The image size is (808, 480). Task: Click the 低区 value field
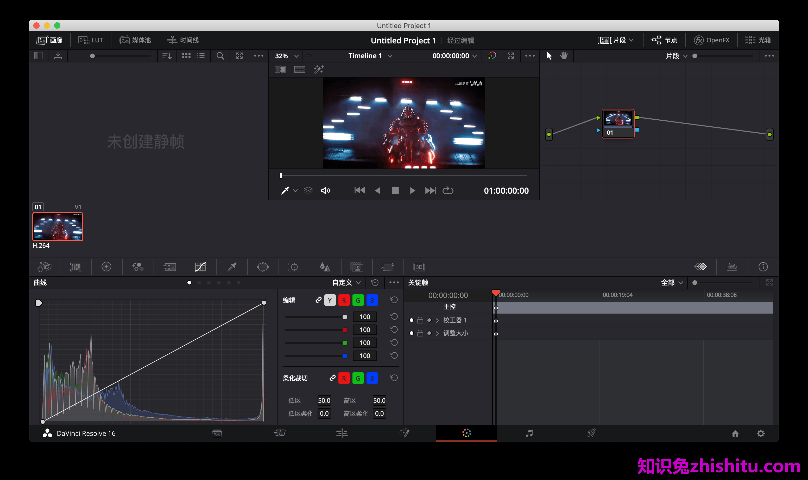pyautogui.click(x=324, y=400)
